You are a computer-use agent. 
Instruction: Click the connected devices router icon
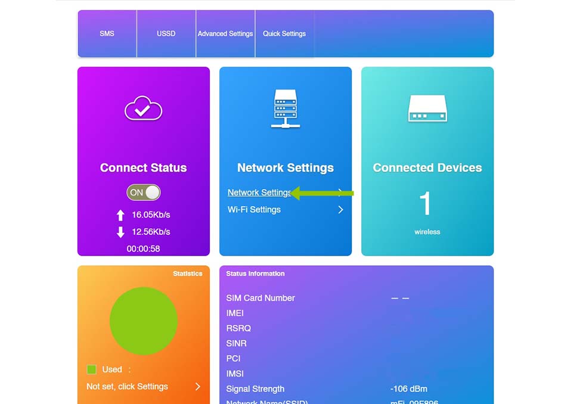coord(427,109)
